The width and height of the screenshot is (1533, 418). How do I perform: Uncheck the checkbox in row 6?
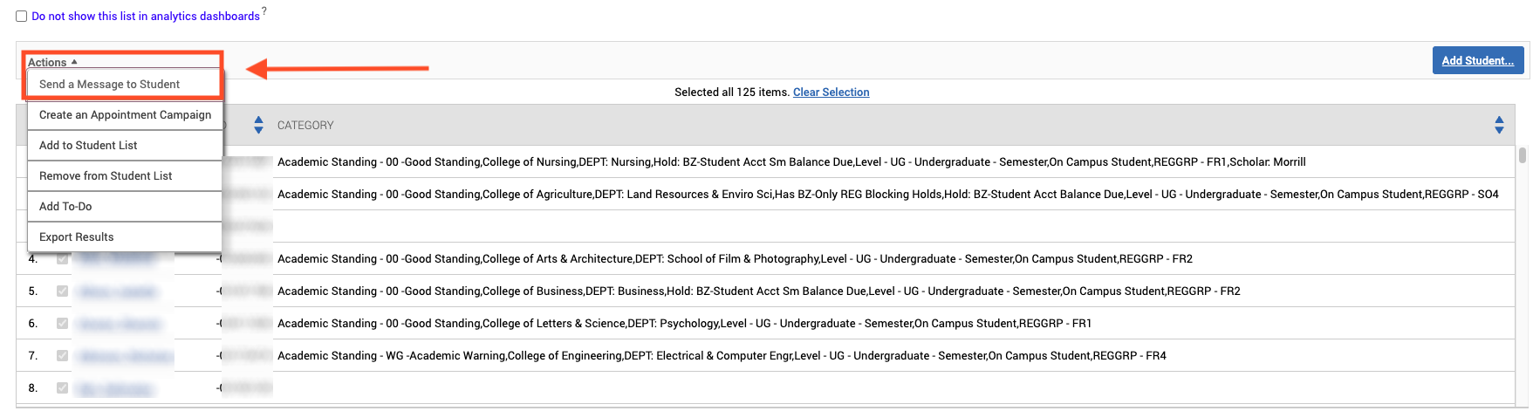tap(63, 323)
